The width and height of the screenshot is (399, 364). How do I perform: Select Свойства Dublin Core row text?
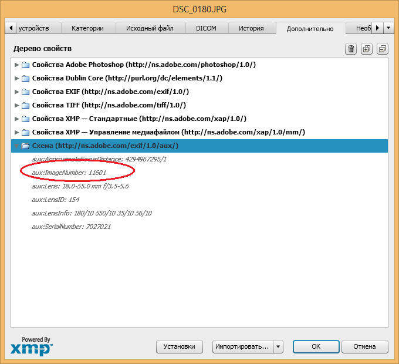coord(127,78)
